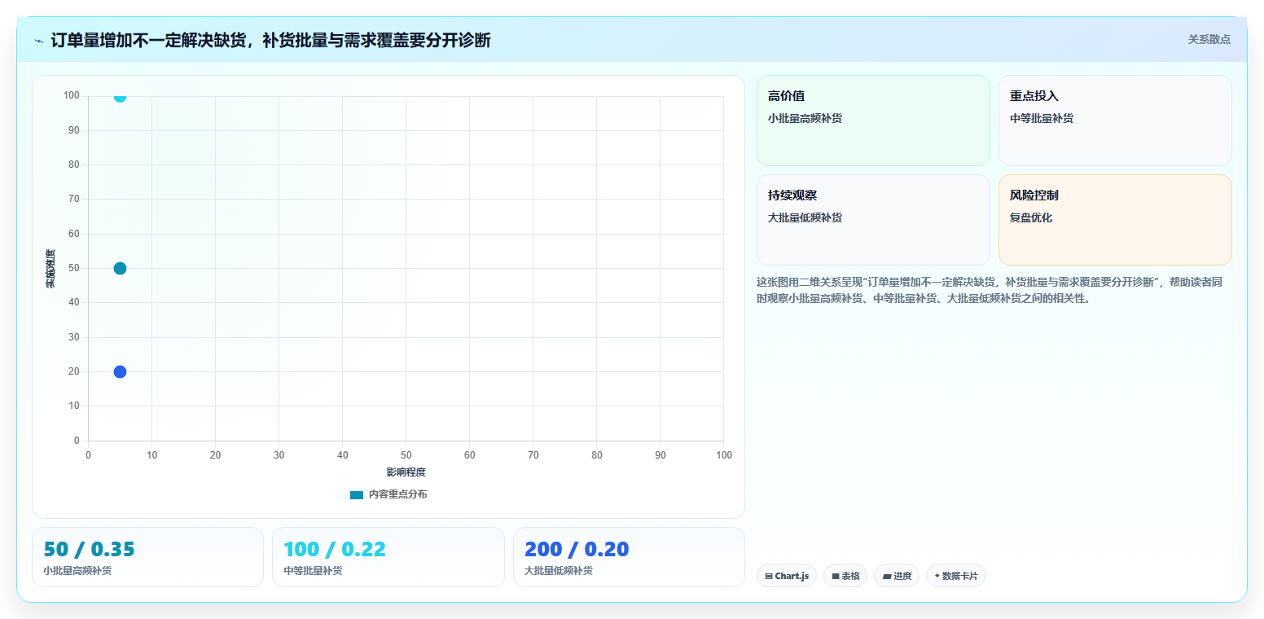Click the main title 订单量增加不一定解决缺货

point(270,41)
